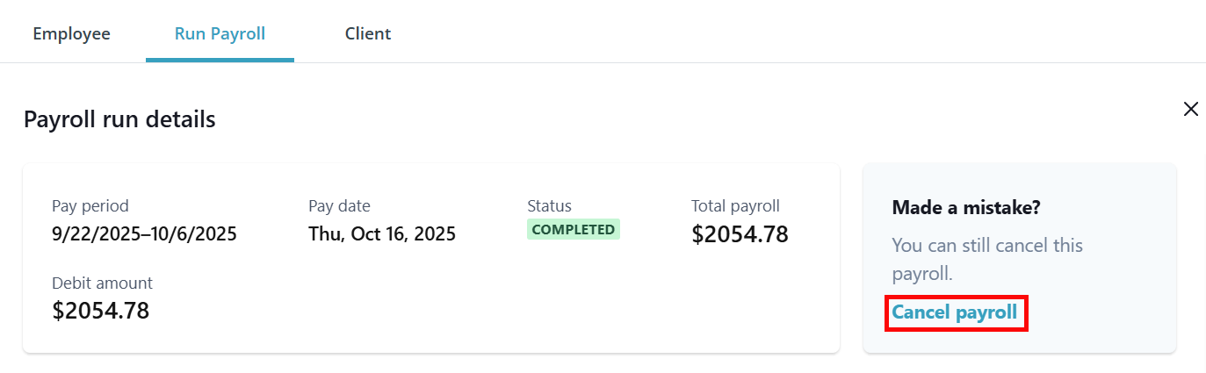Click the blue underline beneath Run Payroll
1206x373 pixels.
pyautogui.click(x=220, y=60)
